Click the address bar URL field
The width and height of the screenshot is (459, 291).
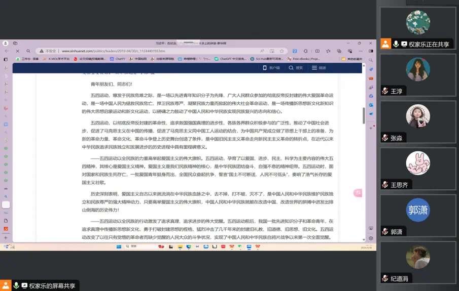[152, 51]
